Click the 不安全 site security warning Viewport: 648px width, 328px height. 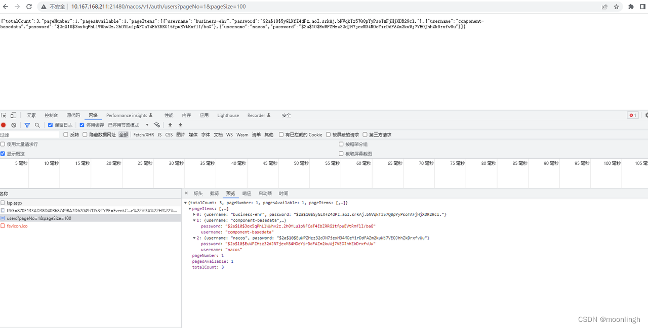click(x=54, y=7)
